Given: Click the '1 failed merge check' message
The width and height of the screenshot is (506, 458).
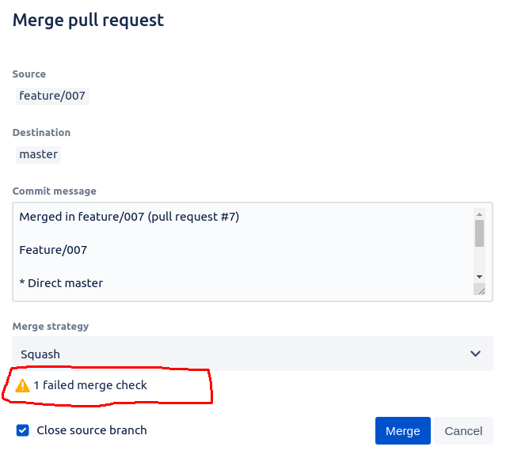Looking at the screenshot, I should point(90,385).
